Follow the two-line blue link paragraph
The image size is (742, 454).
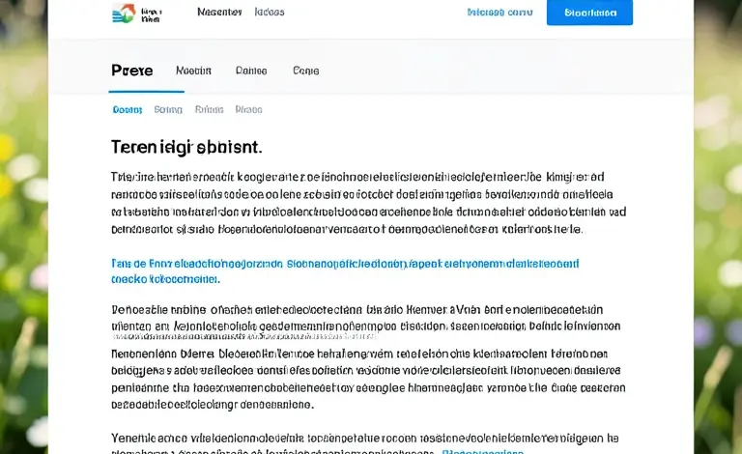(345, 271)
